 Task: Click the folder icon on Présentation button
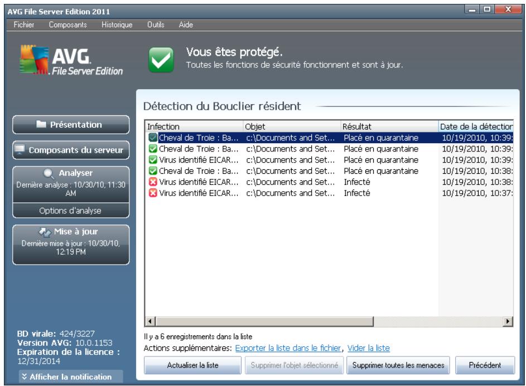tap(41, 124)
